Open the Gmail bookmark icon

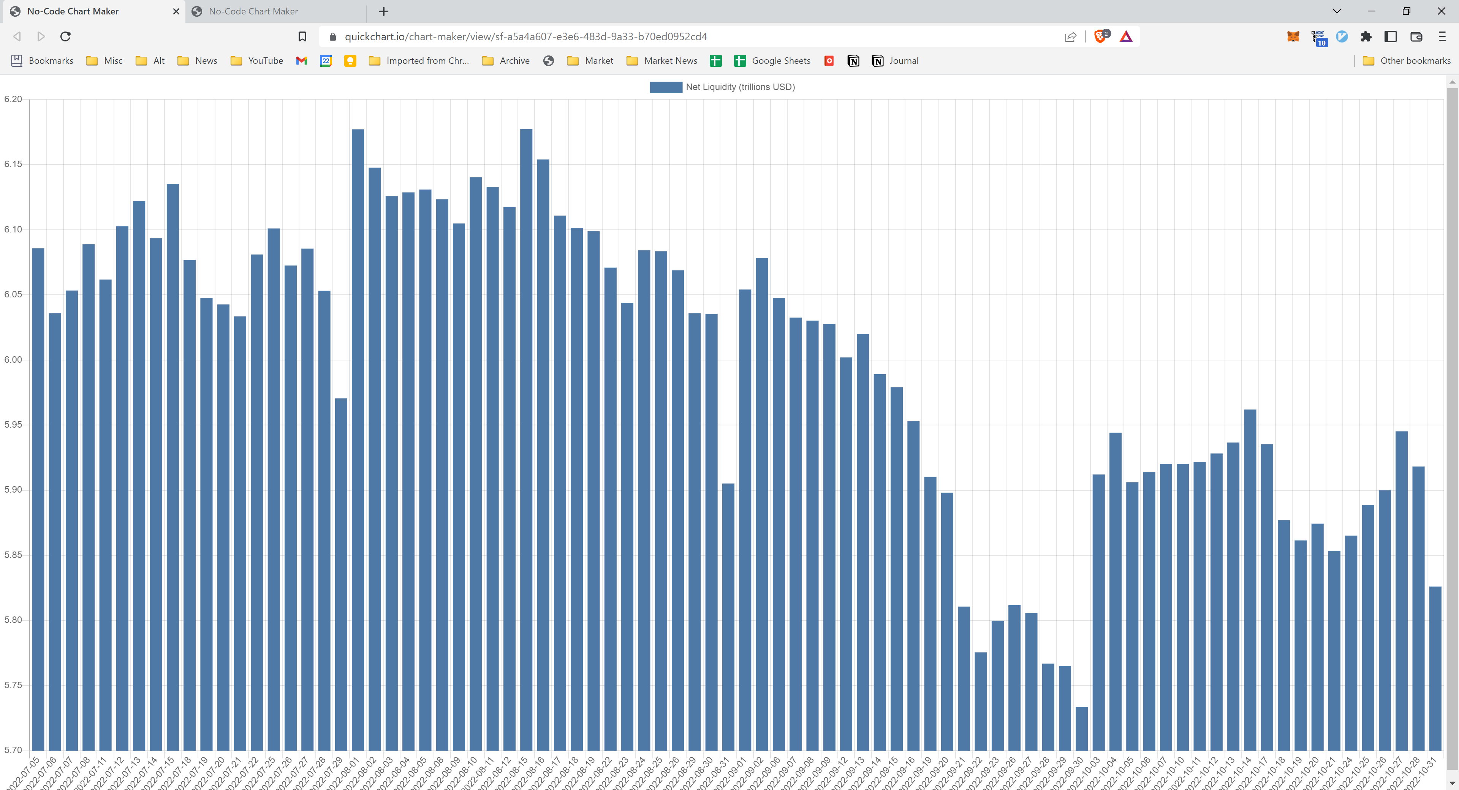click(x=301, y=61)
